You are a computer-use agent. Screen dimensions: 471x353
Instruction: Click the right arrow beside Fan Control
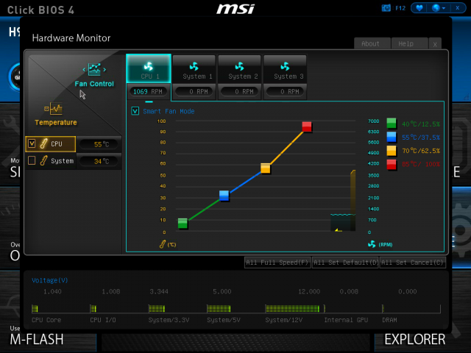[x=105, y=70]
